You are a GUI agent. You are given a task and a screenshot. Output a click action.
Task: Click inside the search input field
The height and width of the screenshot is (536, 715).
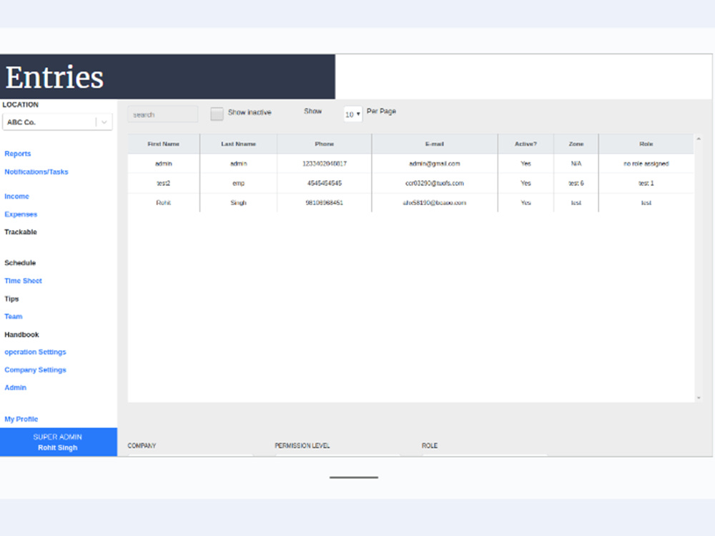coord(162,114)
